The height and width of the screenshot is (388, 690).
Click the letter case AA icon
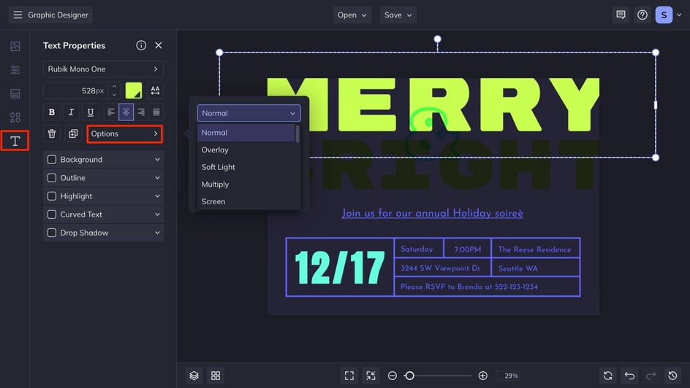(x=155, y=90)
